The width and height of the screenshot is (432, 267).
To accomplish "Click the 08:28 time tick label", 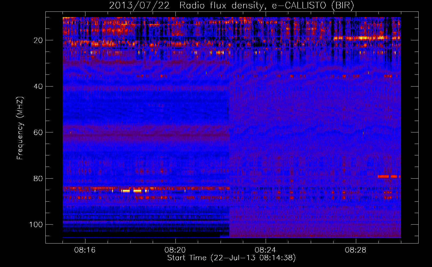I will point(356,250).
